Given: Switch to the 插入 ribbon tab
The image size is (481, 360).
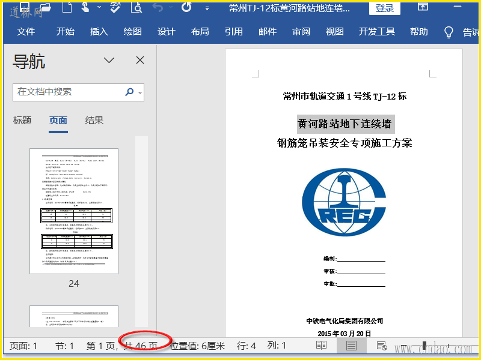Looking at the screenshot, I should [99, 32].
